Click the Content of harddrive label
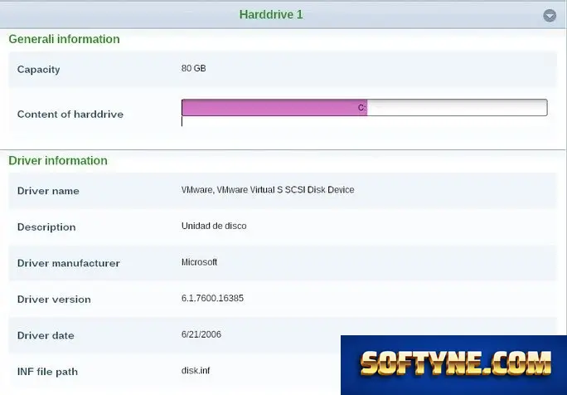Screen dimensions: 567x395 pyautogui.click(x=70, y=115)
